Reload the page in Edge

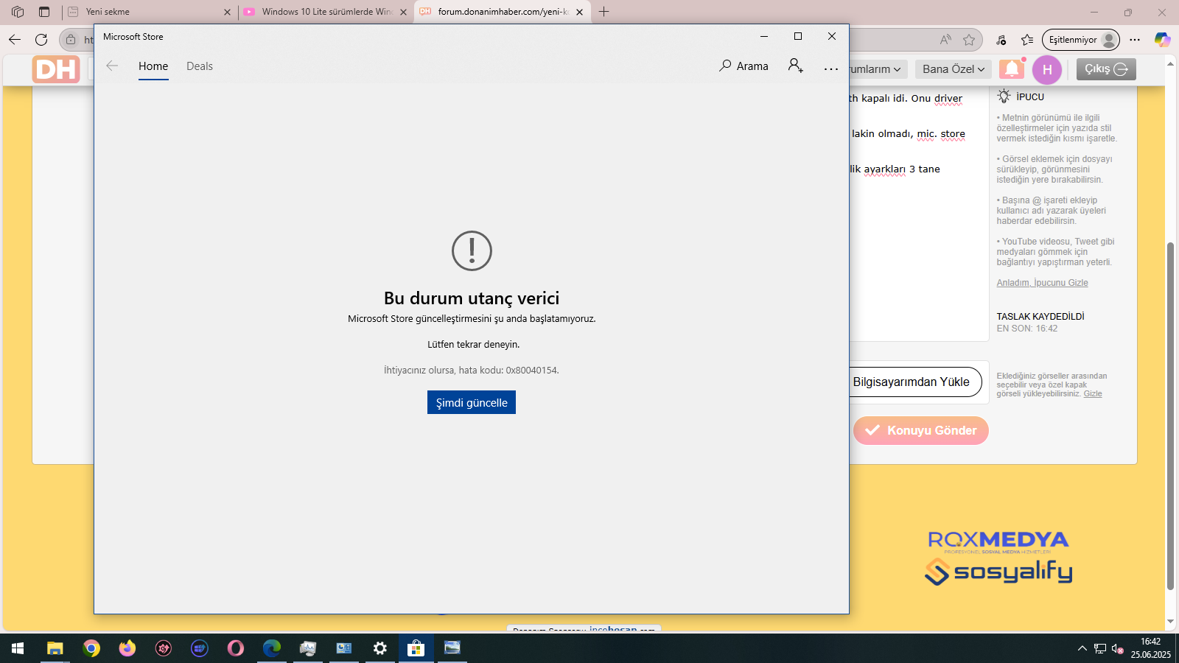pyautogui.click(x=41, y=40)
